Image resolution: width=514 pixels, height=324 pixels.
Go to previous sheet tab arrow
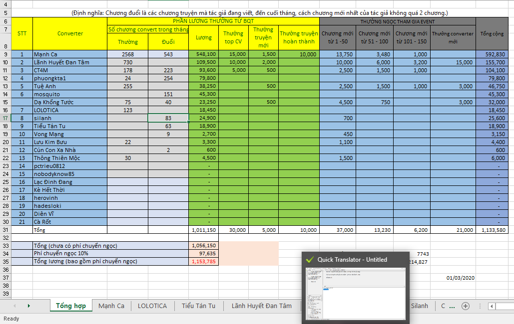click(x=14, y=306)
